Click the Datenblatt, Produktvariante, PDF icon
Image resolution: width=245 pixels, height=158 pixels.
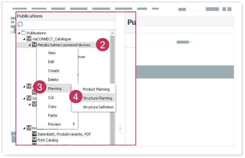click(x=34, y=134)
